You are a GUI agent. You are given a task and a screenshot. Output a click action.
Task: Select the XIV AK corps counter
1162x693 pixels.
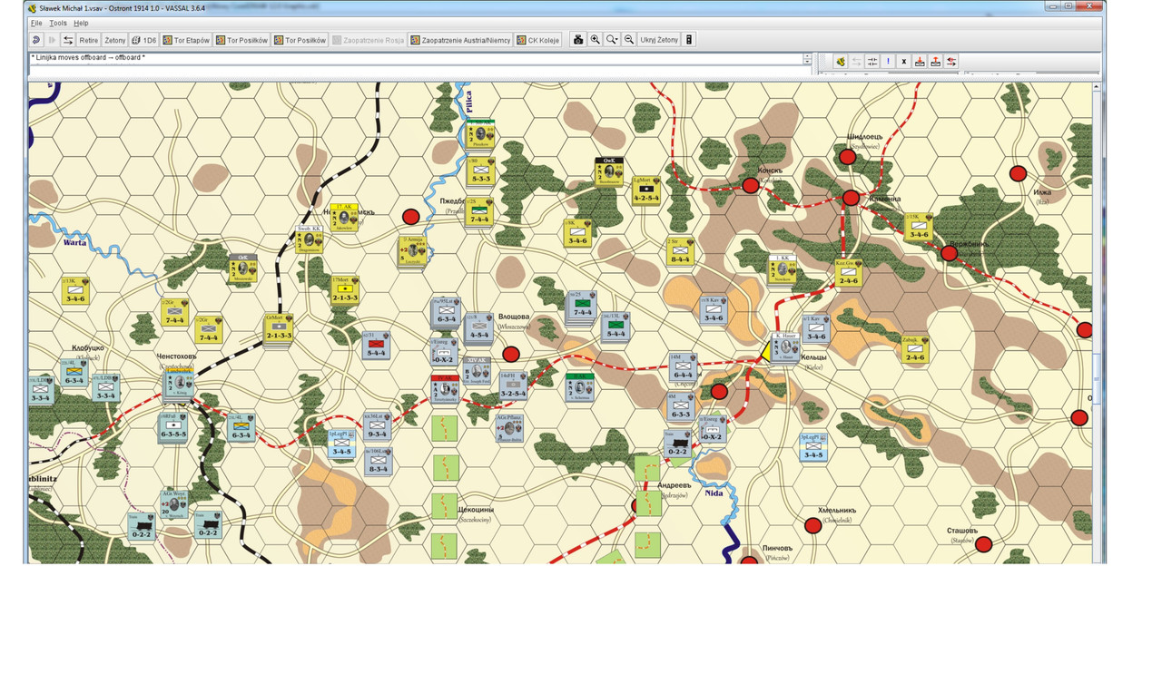point(478,371)
